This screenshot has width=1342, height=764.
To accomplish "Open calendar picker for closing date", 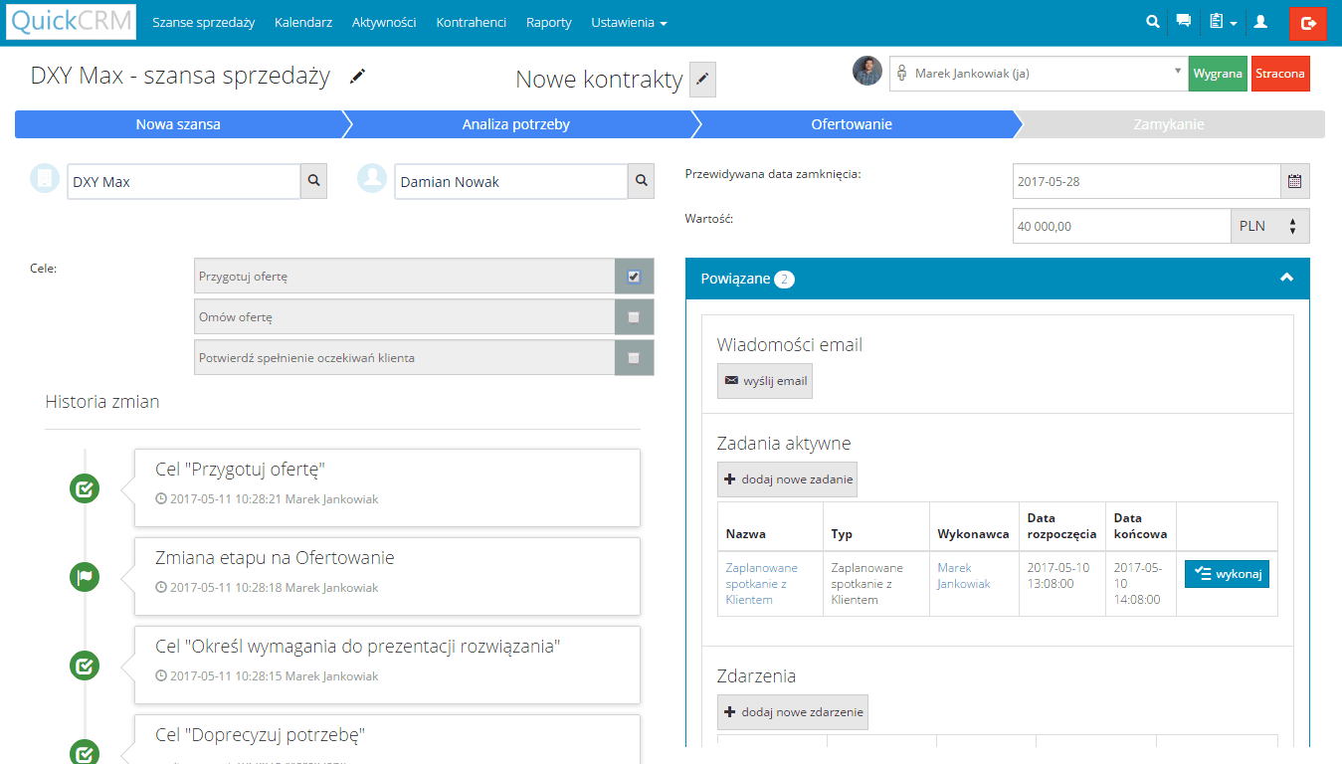I will [1294, 181].
